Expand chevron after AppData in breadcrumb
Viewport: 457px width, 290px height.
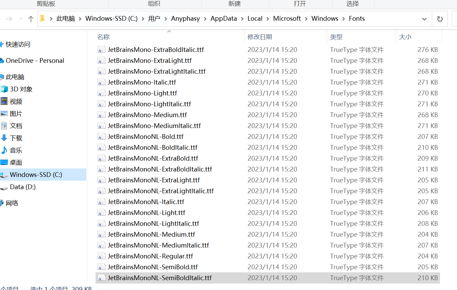pyautogui.click(x=242, y=19)
